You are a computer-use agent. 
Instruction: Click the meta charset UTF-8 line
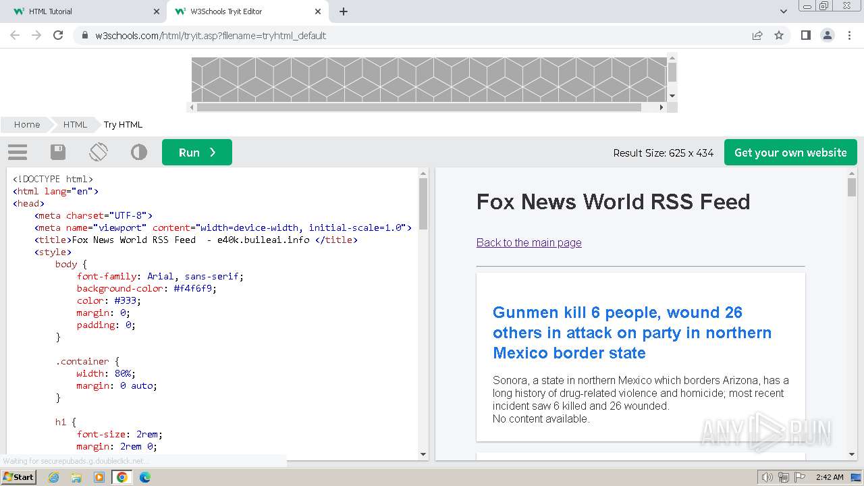coord(94,215)
